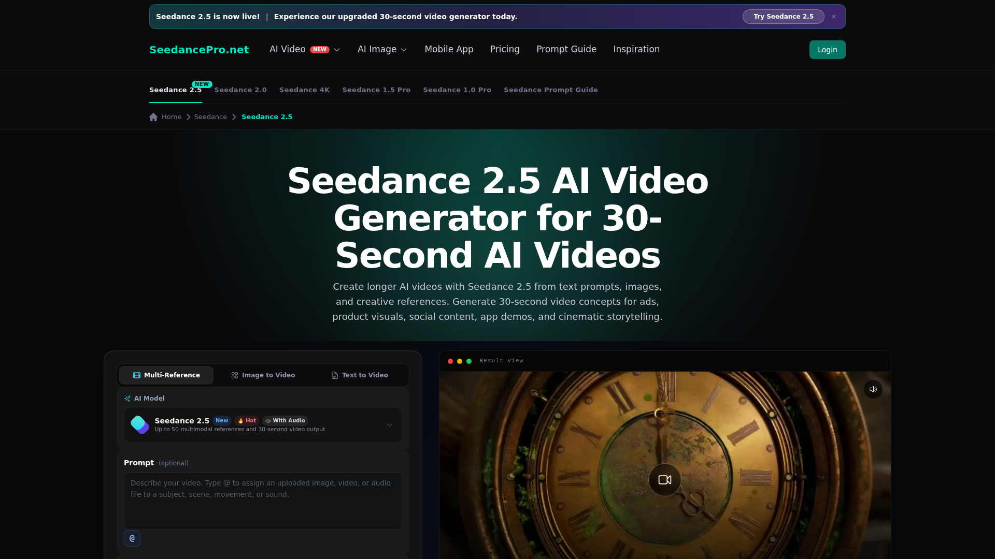The height and width of the screenshot is (559, 995).
Task: Click the Login button
Action: pyautogui.click(x=827, y=50)
